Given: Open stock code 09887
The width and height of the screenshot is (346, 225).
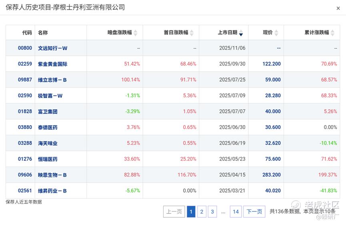Looking at the screenshot, I should pos(25,80).
